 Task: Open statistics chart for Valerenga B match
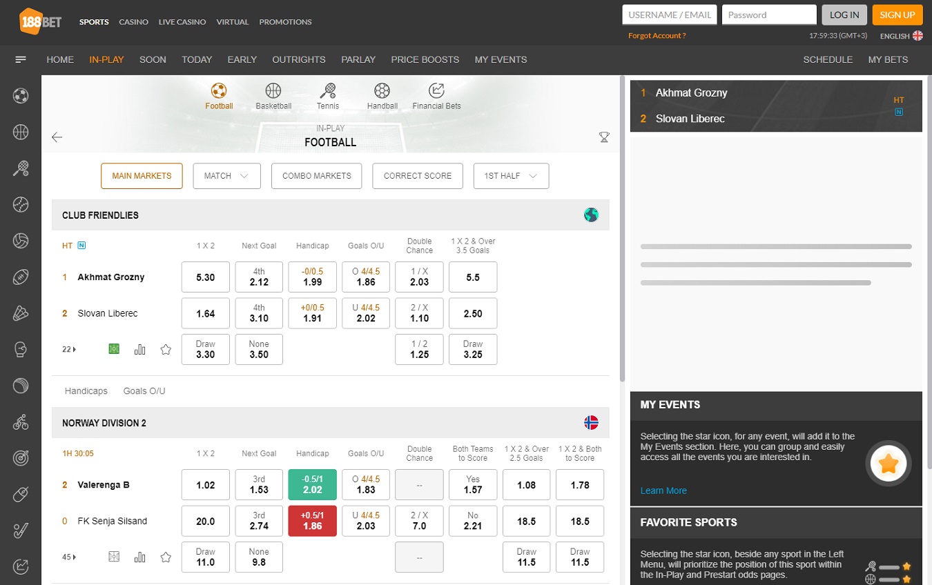[x=140, y=557]
